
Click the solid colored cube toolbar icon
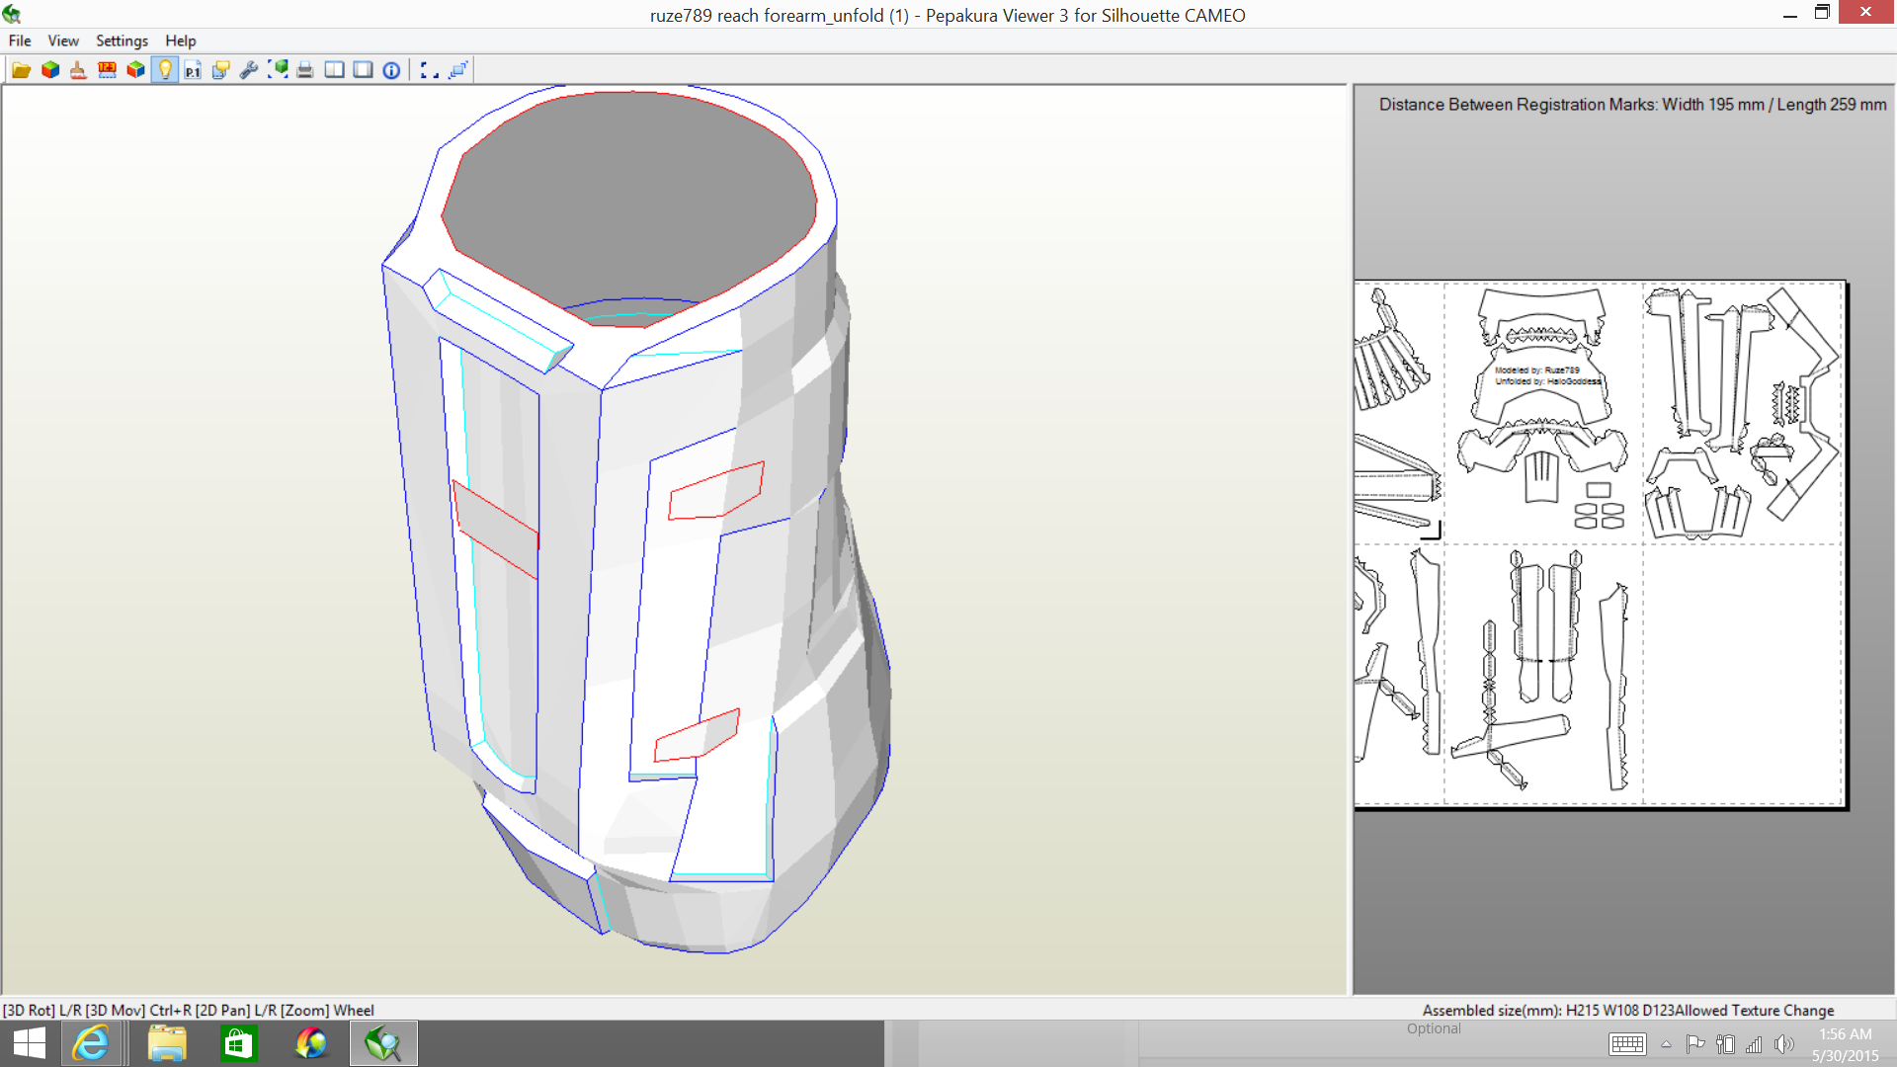[50, 70]
